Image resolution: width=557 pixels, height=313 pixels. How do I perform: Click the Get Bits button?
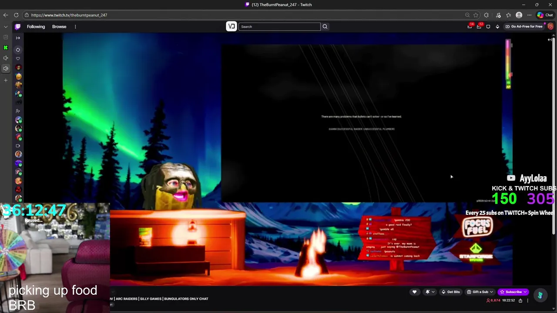[x=450, y=292]
